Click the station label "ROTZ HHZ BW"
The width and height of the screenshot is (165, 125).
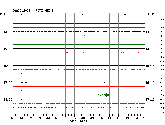pos(45,11)
